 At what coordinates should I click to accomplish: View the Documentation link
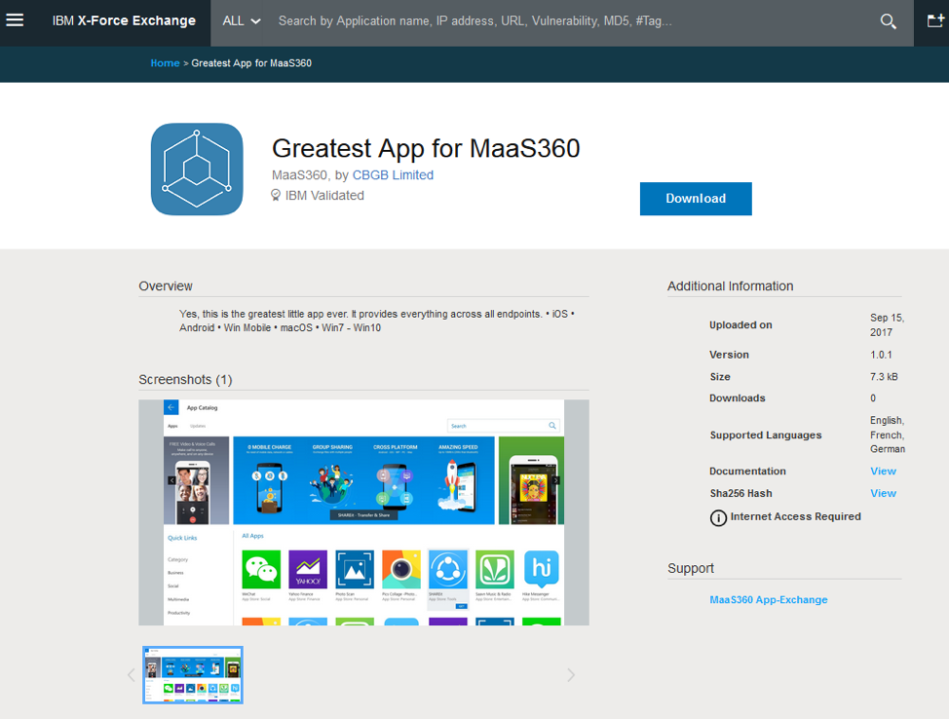point(883,472)
